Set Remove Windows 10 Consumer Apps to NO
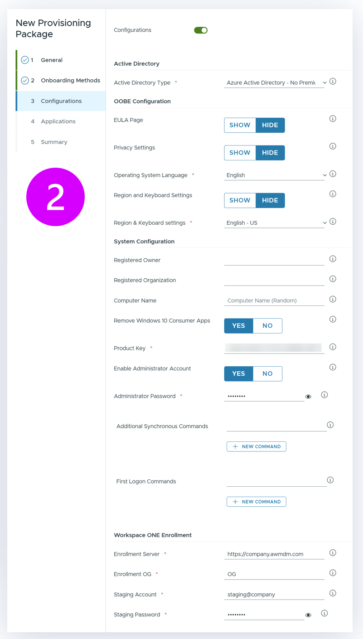 [x=267, y=325]
